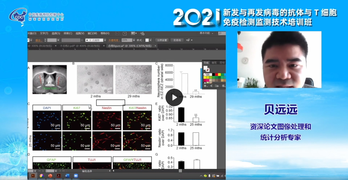Click the Adobe Bridge (Br) icon

coord(117,33)
